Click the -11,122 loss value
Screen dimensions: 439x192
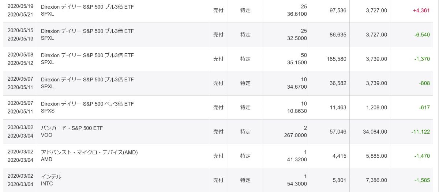(420, 132)
